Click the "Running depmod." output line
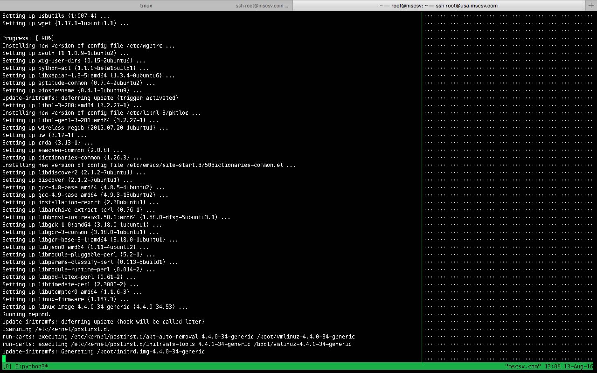The height and width of the screenshot is (373, 597). [27, 314]
